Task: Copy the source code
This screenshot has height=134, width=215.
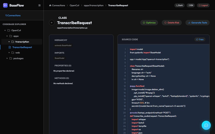Action: point(200,39)
